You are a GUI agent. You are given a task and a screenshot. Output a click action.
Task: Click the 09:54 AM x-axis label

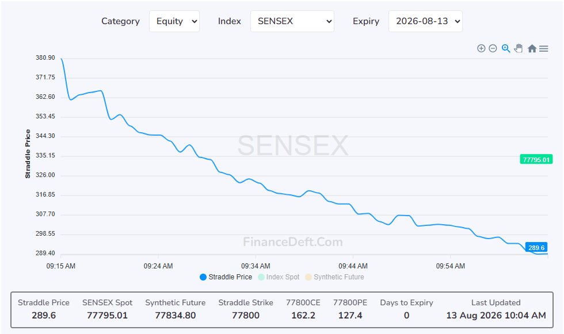point(450,266)
